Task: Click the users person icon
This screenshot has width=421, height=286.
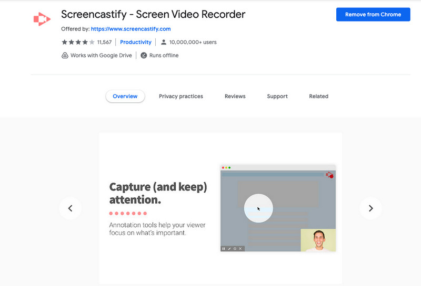Action: [x=164, y=42]
